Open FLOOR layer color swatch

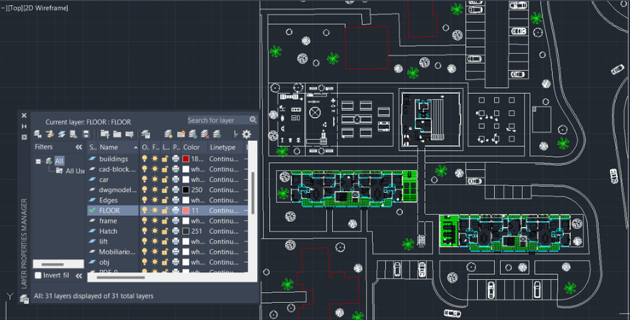(186, 210)
